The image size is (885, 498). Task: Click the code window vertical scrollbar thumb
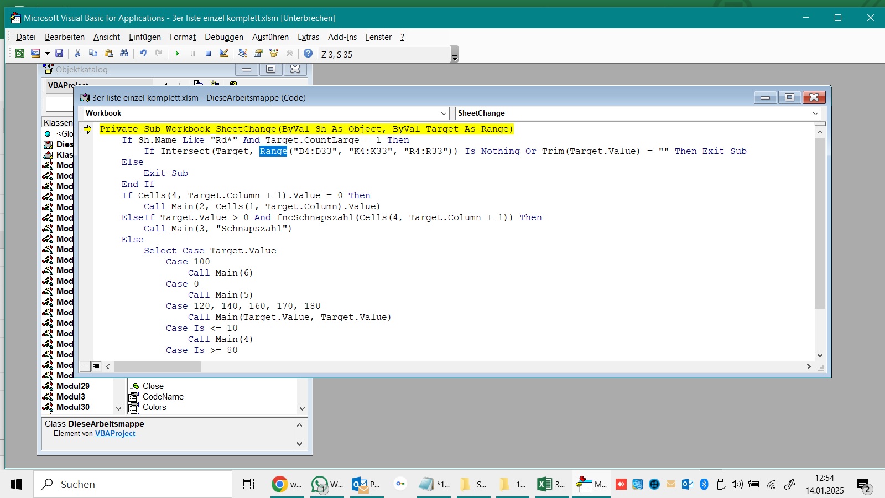click(820, 223)
